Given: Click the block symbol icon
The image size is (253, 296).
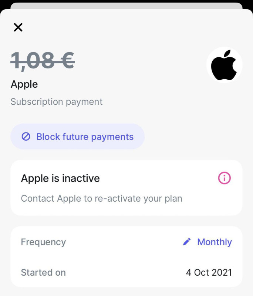Looking at the screenshot, I should (x=26, y=137).
